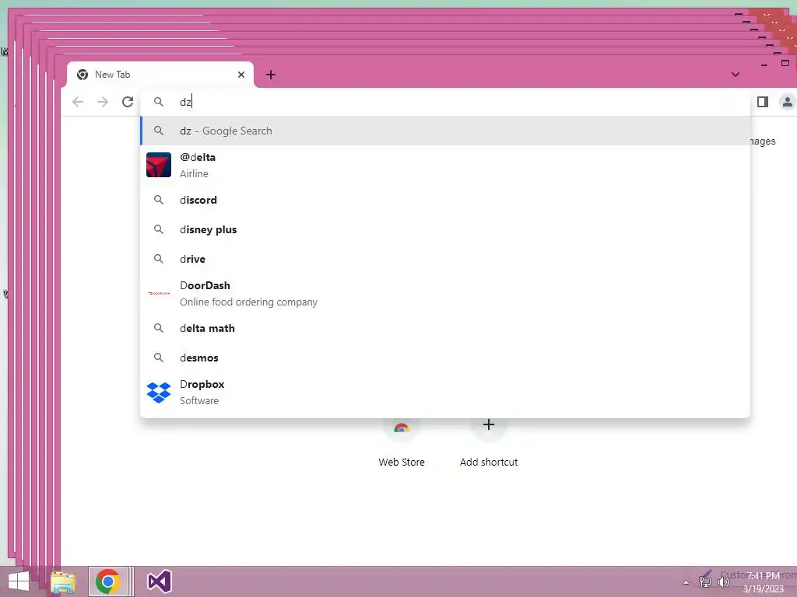Open the network tray icon
Viewport: 797px width, 597px height.
[705, 581]
